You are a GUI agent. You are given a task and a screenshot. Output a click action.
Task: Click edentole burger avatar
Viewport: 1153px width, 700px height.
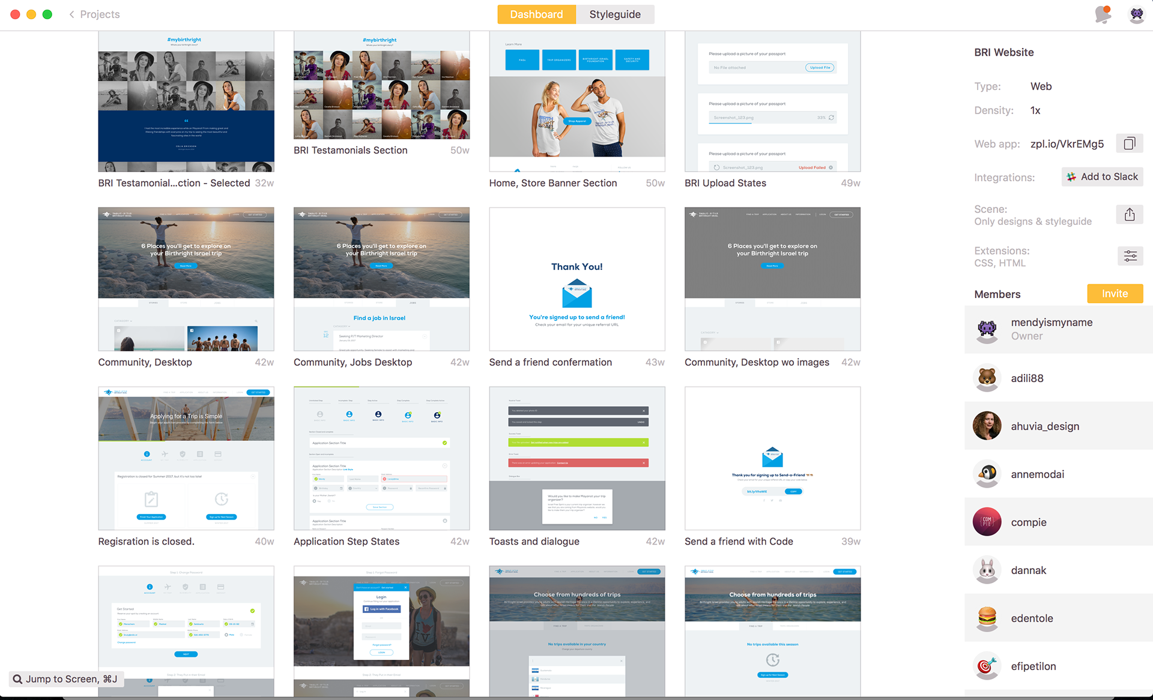click(x=987, y=618)
